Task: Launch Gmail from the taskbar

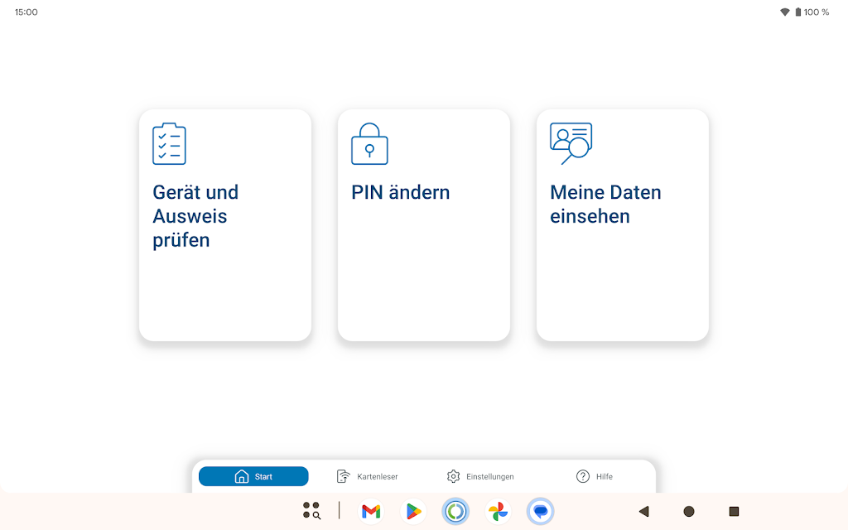Action: pos(371,512)
